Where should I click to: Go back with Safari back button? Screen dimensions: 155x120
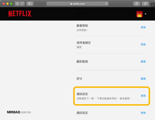pyautogui.click(x=17, y=4)
